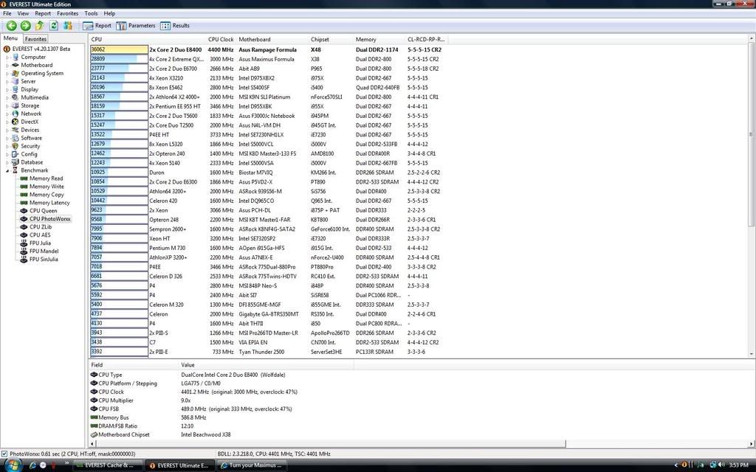Open the Tools menu
This screenshot has width=756, height=472.
[x=91, y=13]
